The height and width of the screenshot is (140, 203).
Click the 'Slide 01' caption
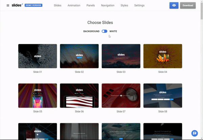click(38, 72)
